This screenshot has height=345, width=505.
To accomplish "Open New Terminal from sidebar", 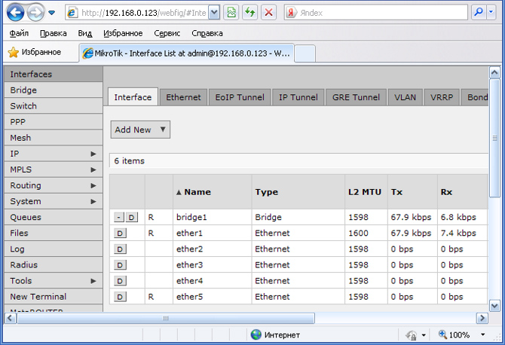I will tap(38, 296).
